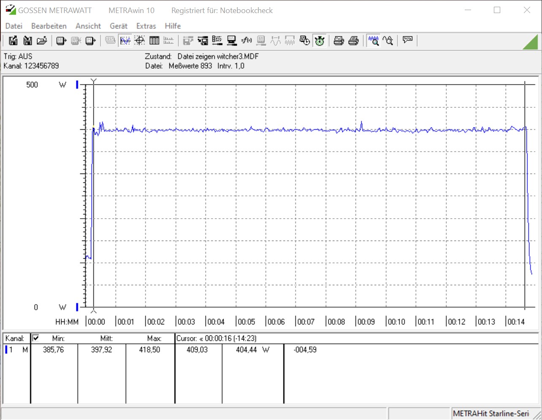Screen dimensions: 542x420
Task: Toggle the Min/Mitt/Max statistics checkbox
Action: pyautogui.click(x=36, y=338)
